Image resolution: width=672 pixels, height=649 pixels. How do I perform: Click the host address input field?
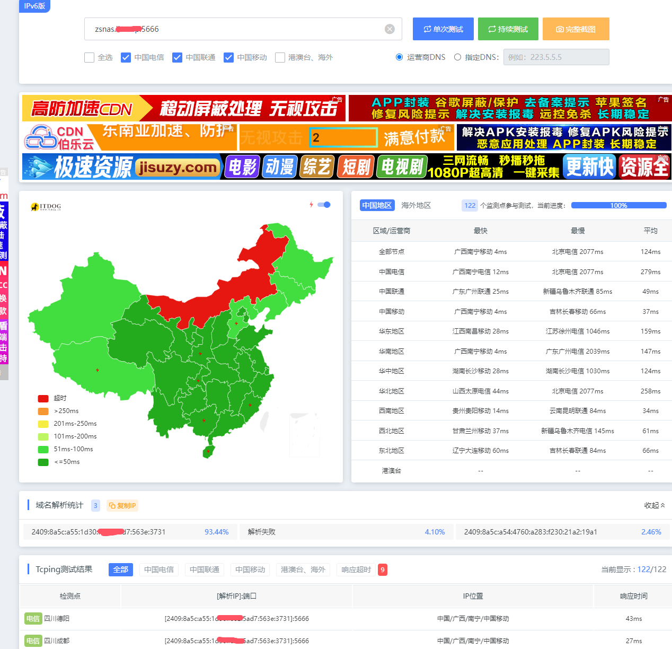coord(243,29)
